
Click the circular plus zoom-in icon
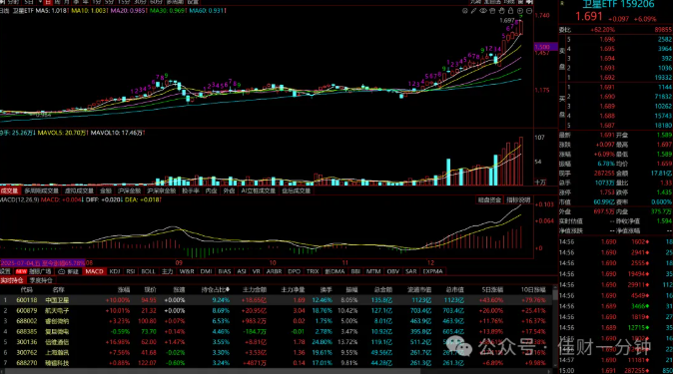(x=520, y=11)
